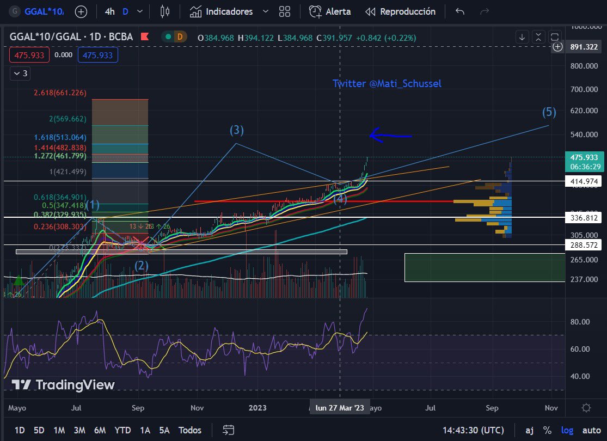
Task: Toggle auto scale
Action: point(592,430)
